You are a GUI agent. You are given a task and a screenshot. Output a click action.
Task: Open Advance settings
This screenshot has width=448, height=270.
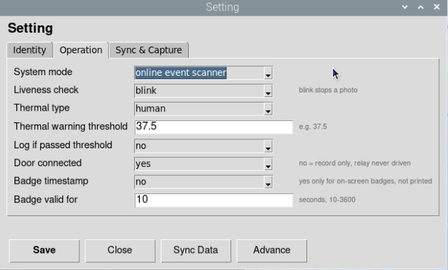click(272, 250)
